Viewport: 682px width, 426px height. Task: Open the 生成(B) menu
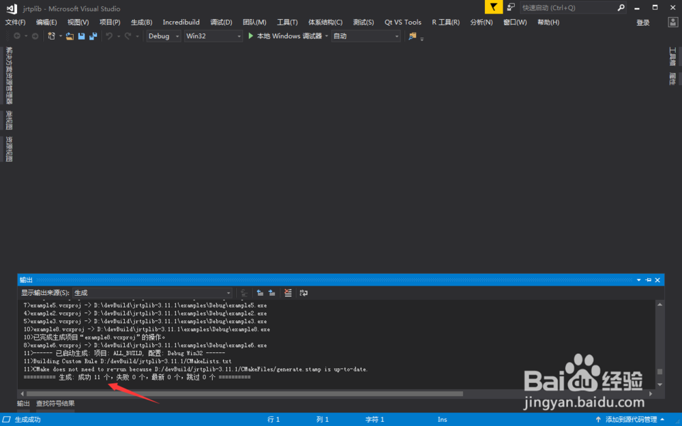coord(141,22)
